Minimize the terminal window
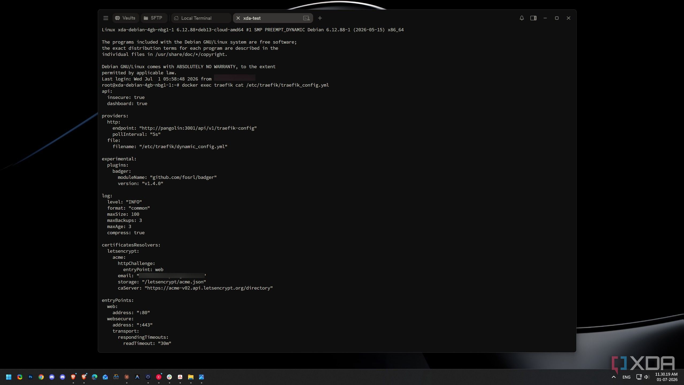Screen dimensions: 684x385 (545, 18)
